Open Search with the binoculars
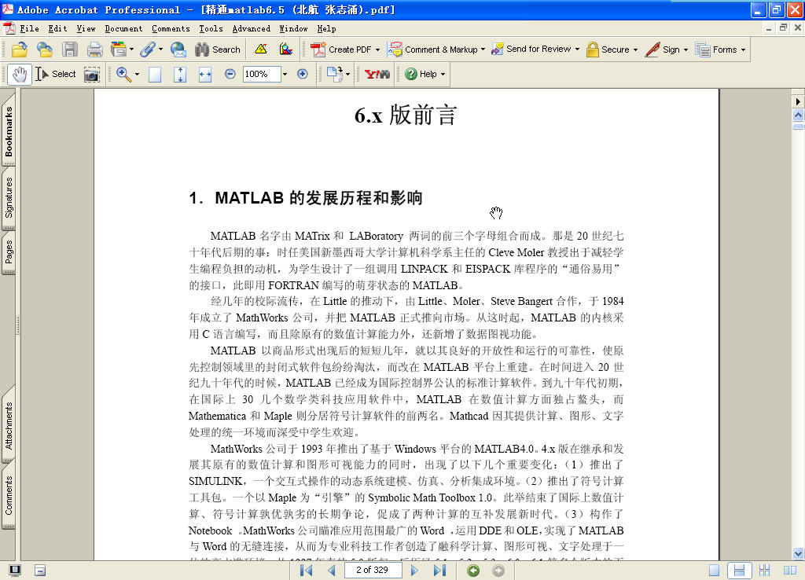Image resolution: width=805 pixels, height=580 pixels. (218, 50)
